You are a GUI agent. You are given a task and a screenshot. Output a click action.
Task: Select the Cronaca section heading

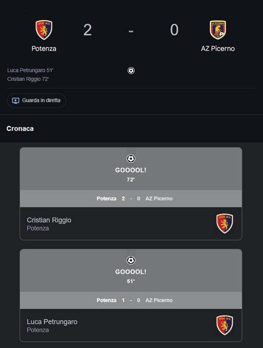pyautogui.click(x=20, y=129)
